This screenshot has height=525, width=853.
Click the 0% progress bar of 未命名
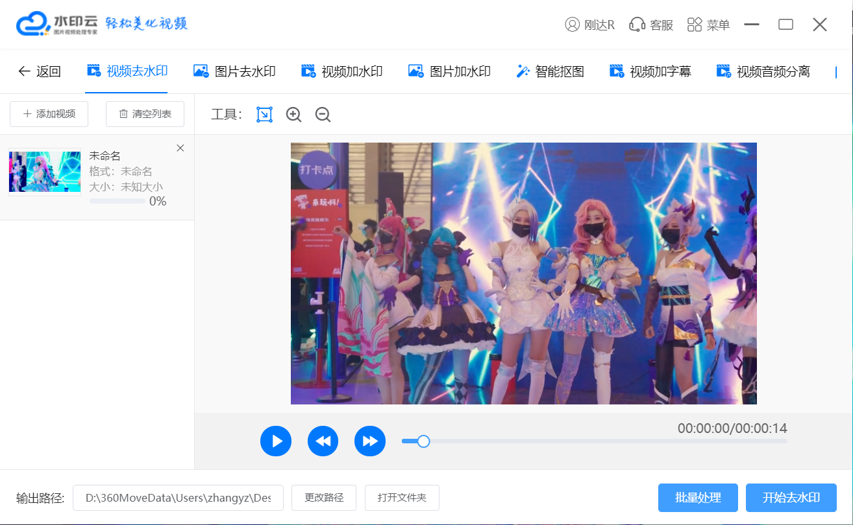(x=117, y=202)
